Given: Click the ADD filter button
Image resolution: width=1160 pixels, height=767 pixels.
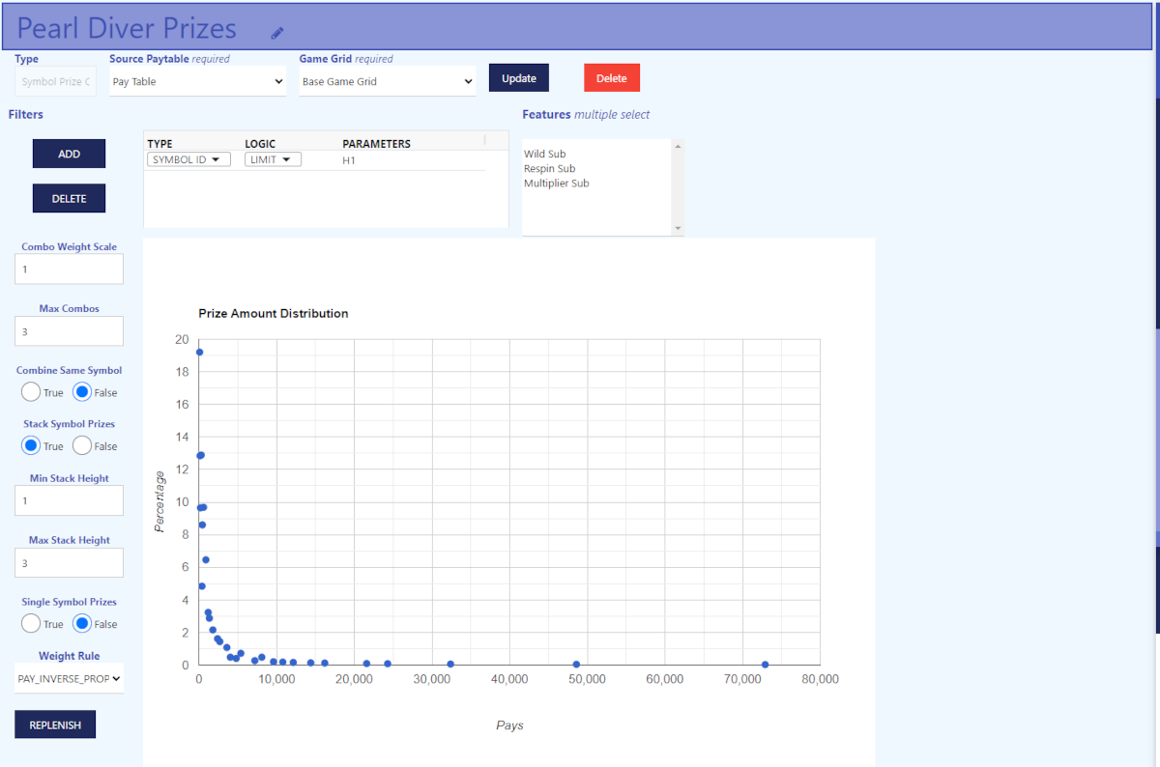Looking at the screenshot, I should 69,154.
